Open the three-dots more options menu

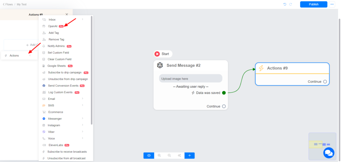(x=332, y=4)
